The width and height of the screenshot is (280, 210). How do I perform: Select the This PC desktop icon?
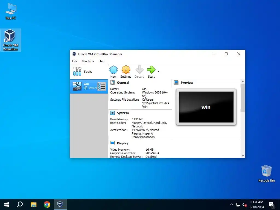11,11
